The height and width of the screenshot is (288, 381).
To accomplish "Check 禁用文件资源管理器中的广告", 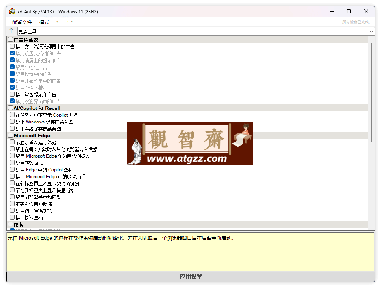I will pos(13,46).
